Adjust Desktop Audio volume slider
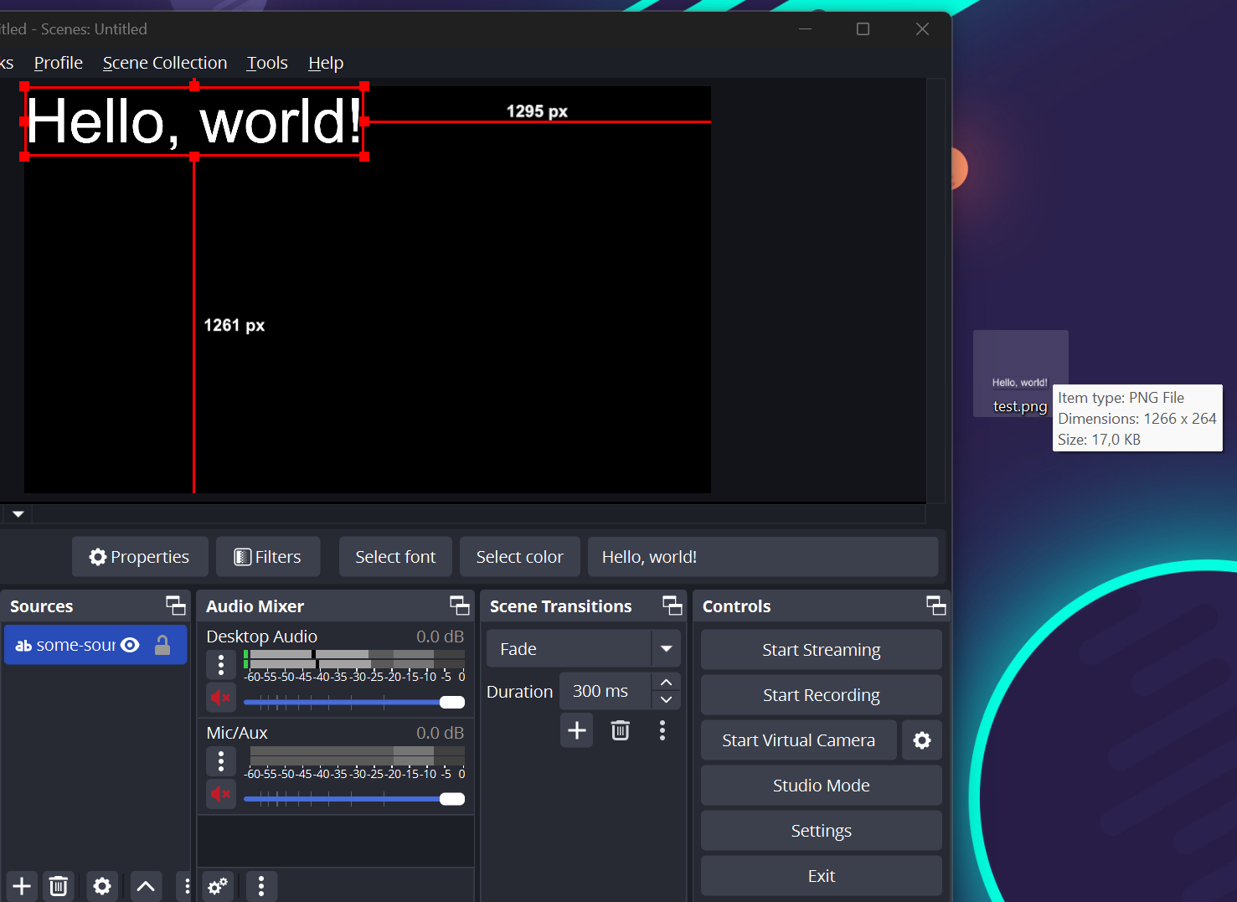Screen dimensions: 1237x902 point(354,702)
